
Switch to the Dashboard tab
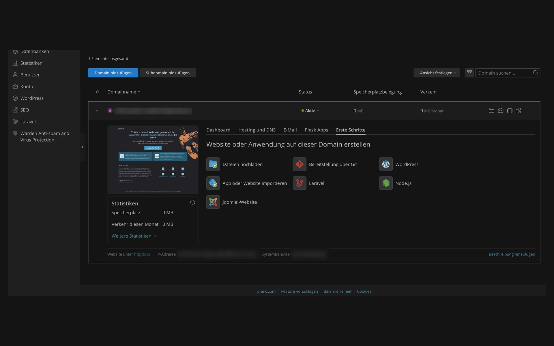coord(218,130)
